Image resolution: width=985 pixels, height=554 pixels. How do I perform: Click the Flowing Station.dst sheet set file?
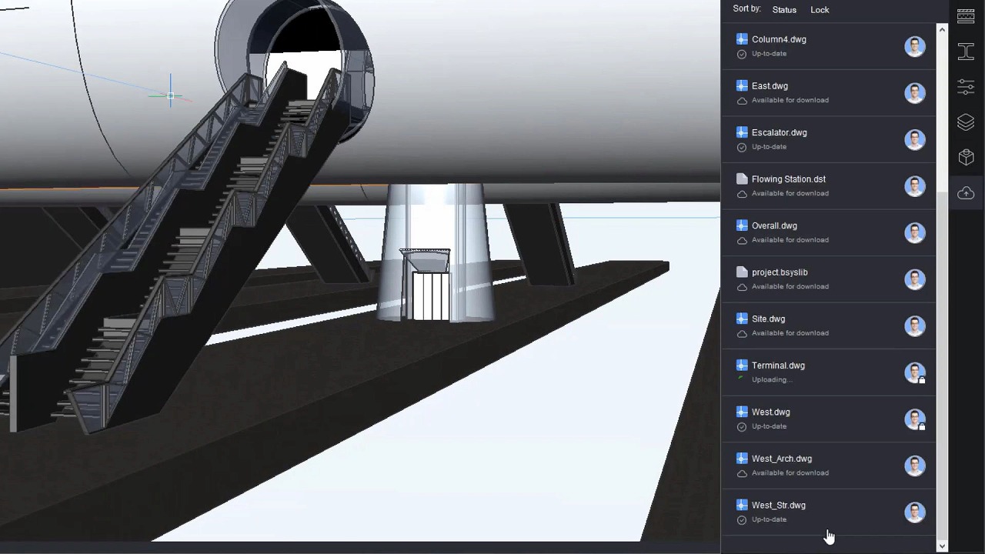788,179
